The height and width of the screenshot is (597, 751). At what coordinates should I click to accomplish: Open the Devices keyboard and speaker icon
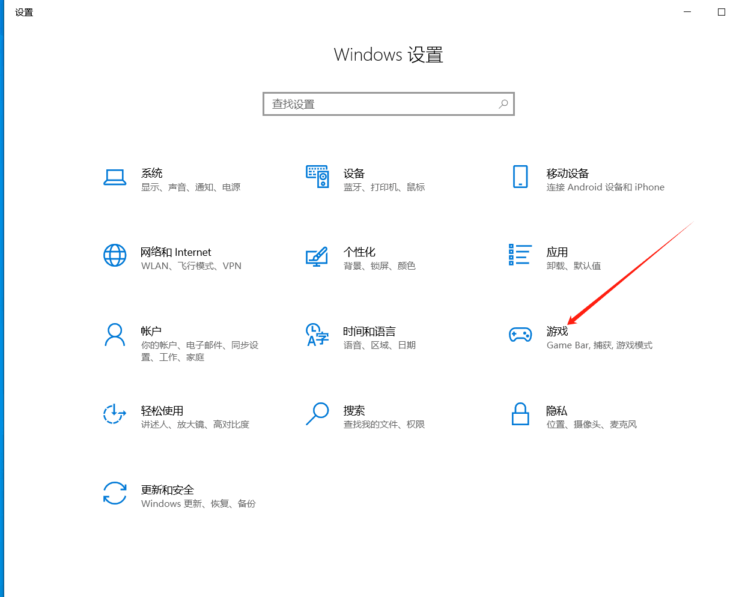tap(317, 177)
